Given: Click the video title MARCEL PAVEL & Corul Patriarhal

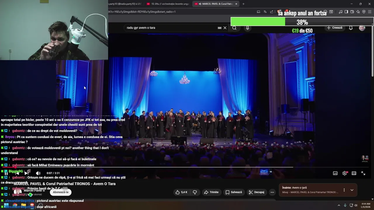Looking at the screenshot, I should pos(65,184).
